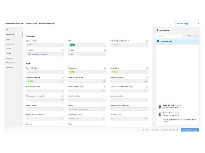205x153 pixels.
Task: Open the three-dot more options menu
Action: pyautogui.click(x=193, y=23)
